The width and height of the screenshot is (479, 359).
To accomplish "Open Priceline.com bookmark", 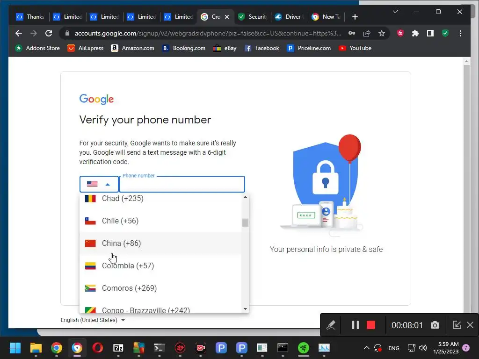I will [x=309, y=48].
